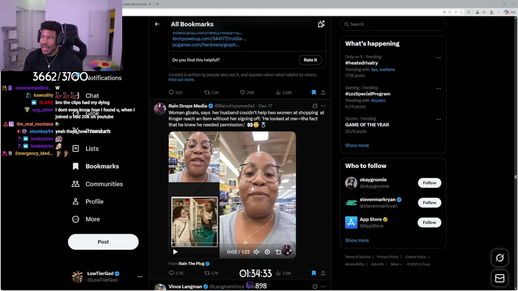Viewport: 518px width, 291px height.
Task: Follow stevenmarkryan
Action: click(x=429, y=202)
